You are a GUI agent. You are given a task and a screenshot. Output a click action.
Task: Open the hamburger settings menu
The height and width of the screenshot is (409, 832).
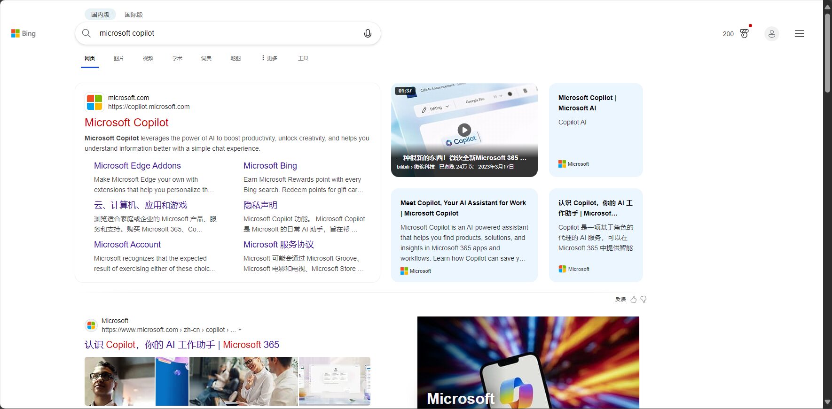click(799, 34)
